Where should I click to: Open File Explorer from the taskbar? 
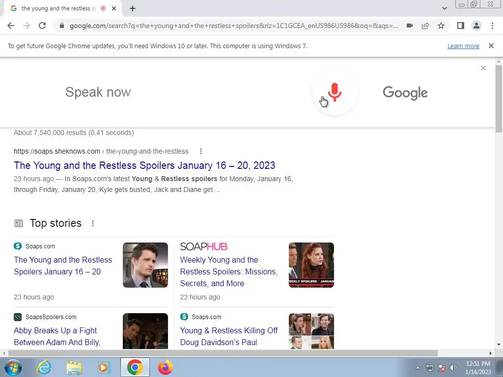point(74,367)
